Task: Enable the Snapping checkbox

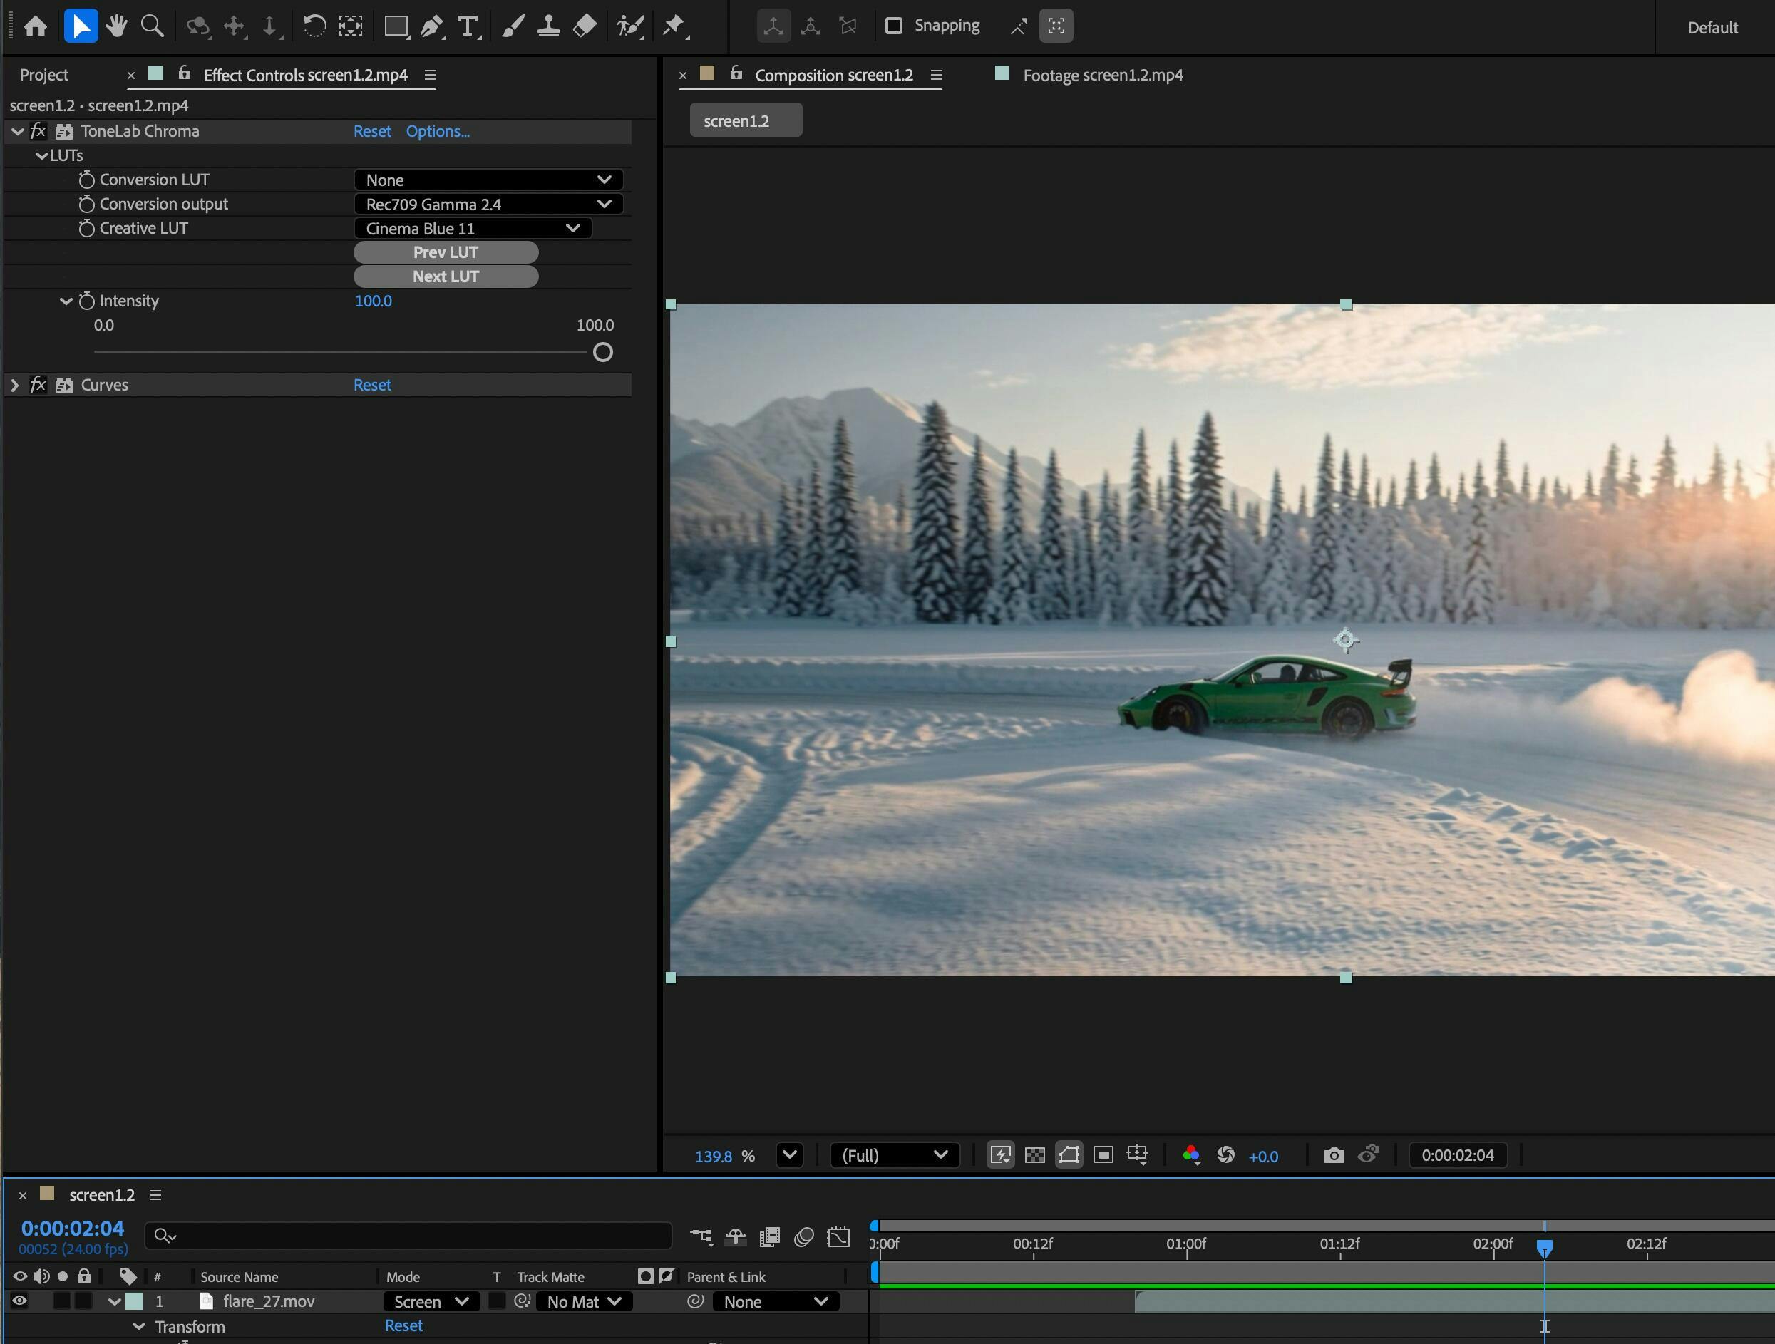Action: 893,26
